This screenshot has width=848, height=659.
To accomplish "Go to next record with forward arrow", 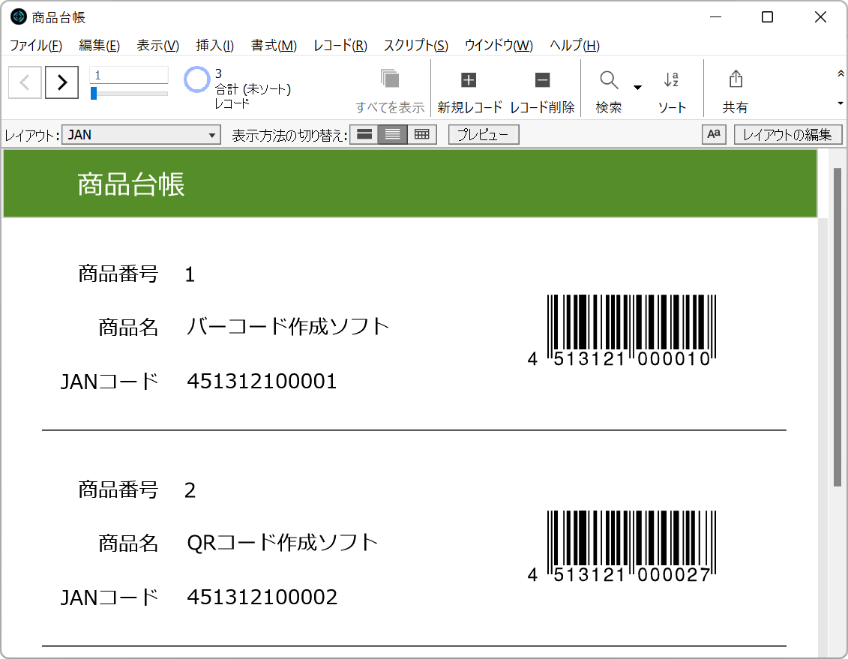I will (x=61, y=82).
